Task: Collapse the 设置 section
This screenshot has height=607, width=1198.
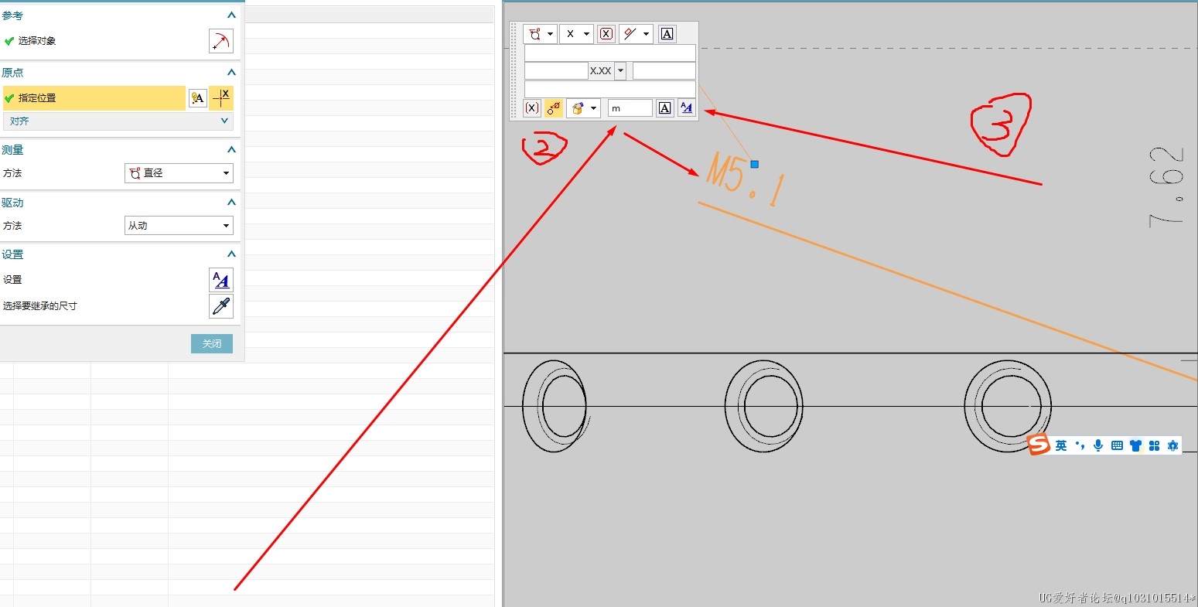Action: click(230, 254)
